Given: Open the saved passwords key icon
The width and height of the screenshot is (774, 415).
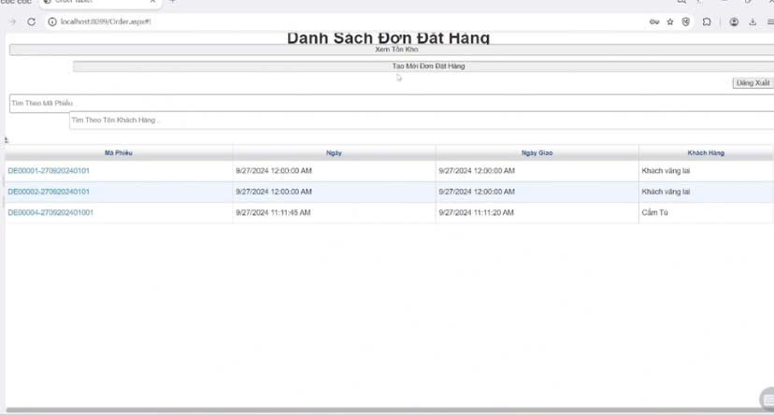Looking at the screenshot, I should [653, 21].
